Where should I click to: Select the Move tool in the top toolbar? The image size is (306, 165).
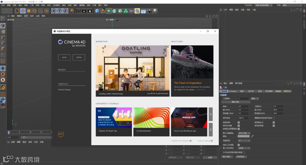pos(23,11)
